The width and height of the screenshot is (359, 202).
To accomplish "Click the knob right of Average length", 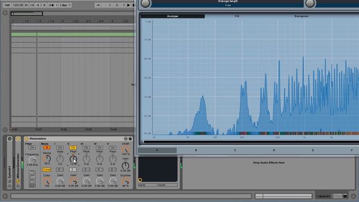I will (x=310, y=3).
